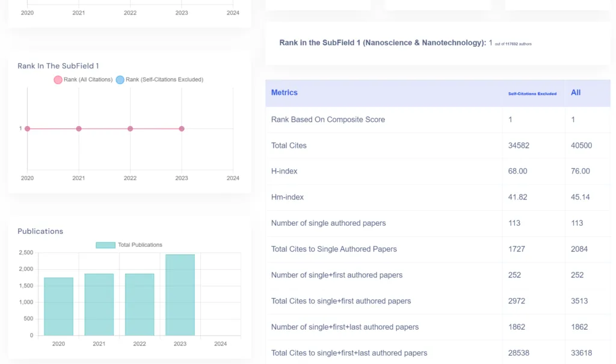Click the value 2972 in the table
This screenshot has height=364, width=616.
(x=517, y=301)
